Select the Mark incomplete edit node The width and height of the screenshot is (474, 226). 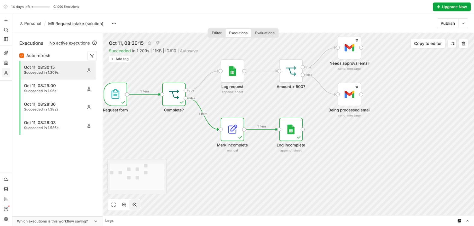click(232, 129)
